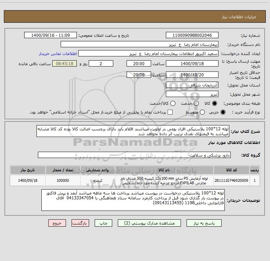Click the ردیف column header

tap(255, 170)
